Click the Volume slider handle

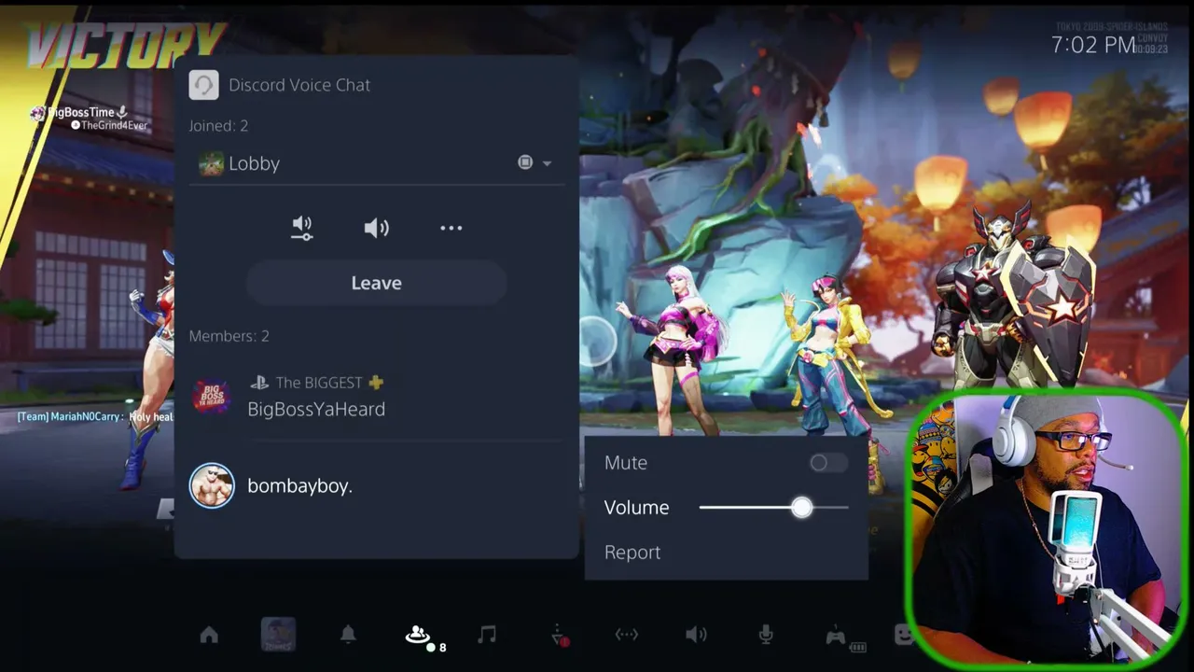click(x=801, y=508)
